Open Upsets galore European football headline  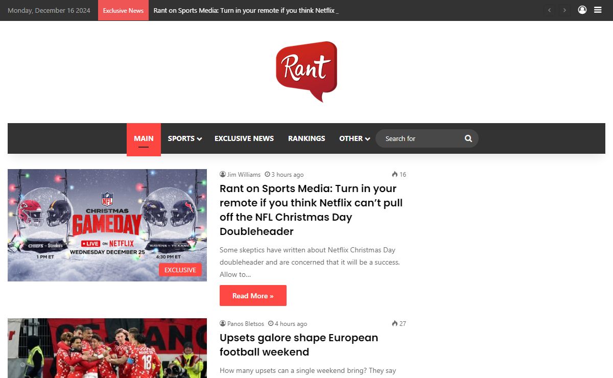coord(299,345)
